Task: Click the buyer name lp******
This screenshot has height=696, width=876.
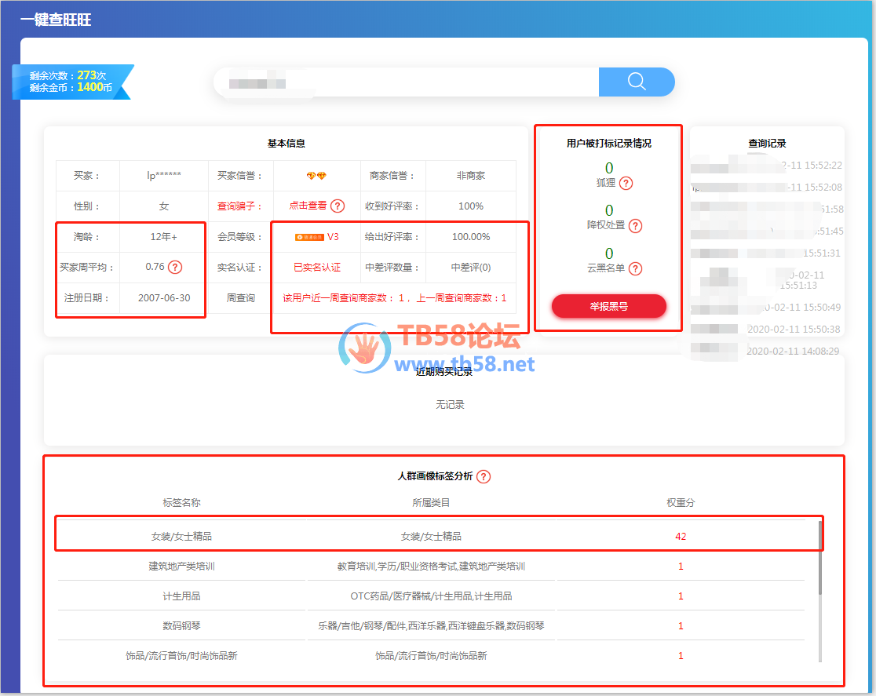Action: tap(164, 176)
